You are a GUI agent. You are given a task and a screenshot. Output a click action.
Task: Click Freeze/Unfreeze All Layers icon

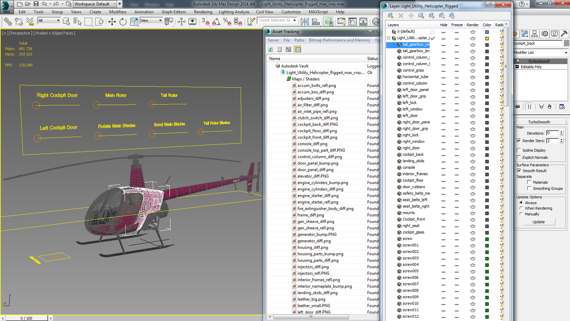pyautogui.click(x=452, y=16)
